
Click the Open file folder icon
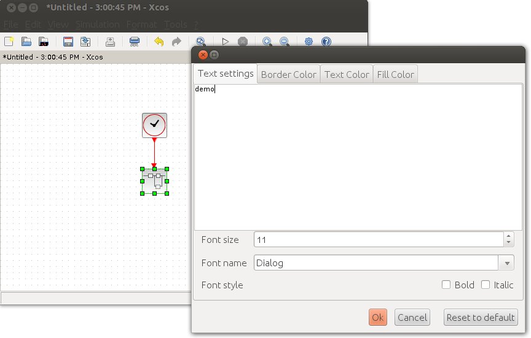pos(26,42)
